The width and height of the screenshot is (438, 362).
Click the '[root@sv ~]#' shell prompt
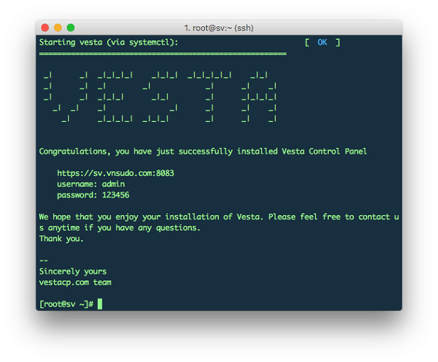[66, 304]
